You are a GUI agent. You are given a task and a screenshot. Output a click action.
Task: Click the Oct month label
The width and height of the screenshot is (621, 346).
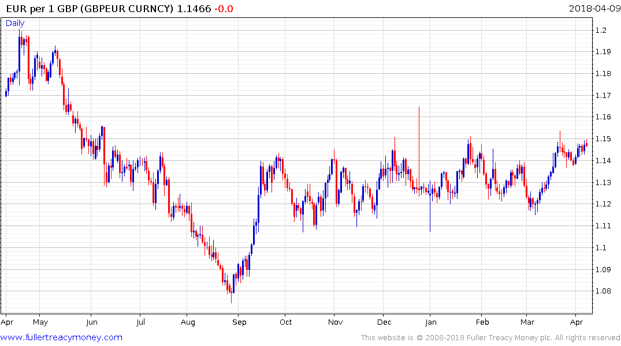[285, 322]
